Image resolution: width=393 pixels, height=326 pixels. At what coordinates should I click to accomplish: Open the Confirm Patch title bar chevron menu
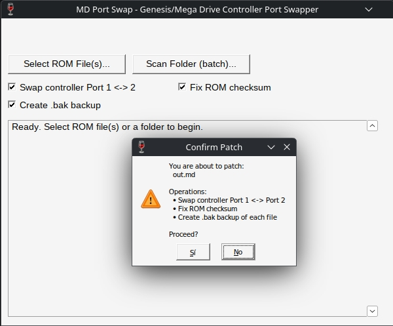[x=271, y=147]
